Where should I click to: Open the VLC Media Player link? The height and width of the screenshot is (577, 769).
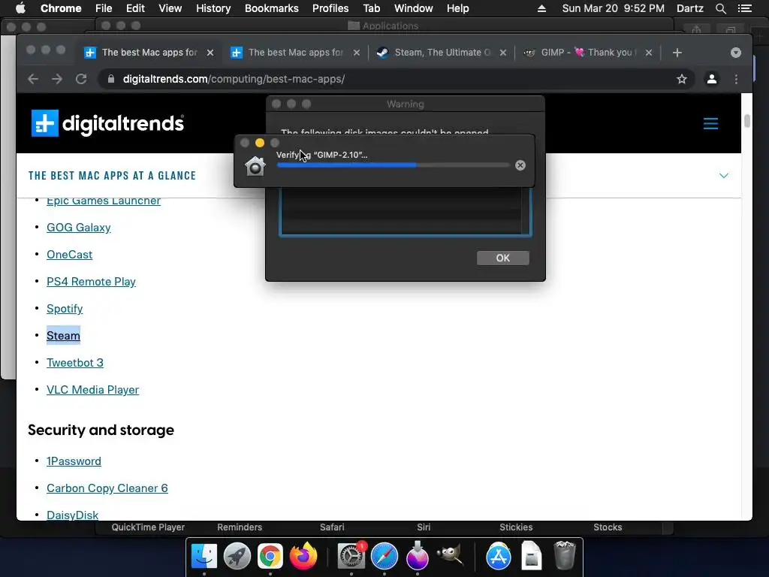click(92, 390)
